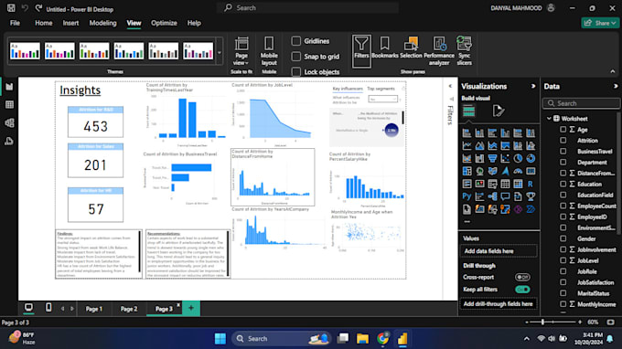Insert an R script visual

(x=531, y=184)
